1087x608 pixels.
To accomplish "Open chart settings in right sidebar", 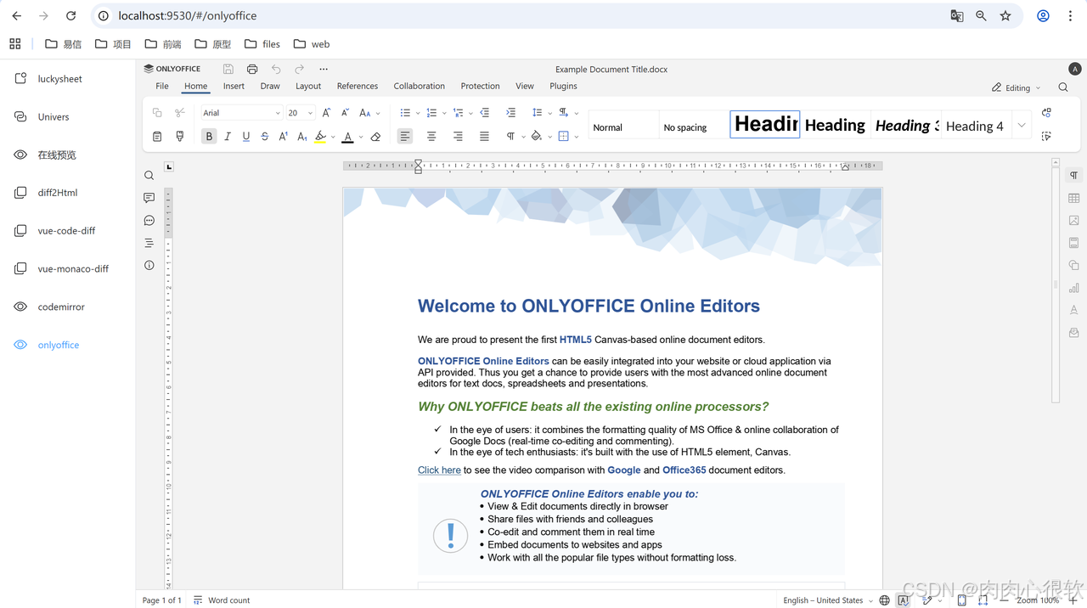I will pyautogui.click(x=1073, y=288).
